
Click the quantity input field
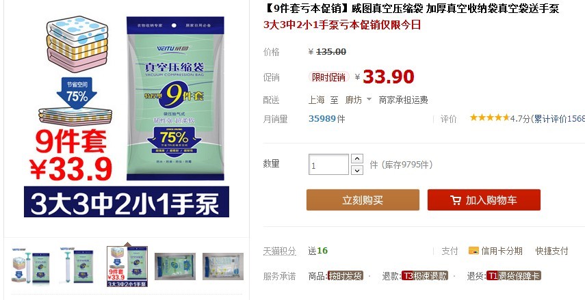(x=328, y=164)
